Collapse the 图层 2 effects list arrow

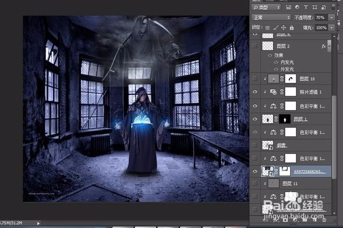[330, 46]
